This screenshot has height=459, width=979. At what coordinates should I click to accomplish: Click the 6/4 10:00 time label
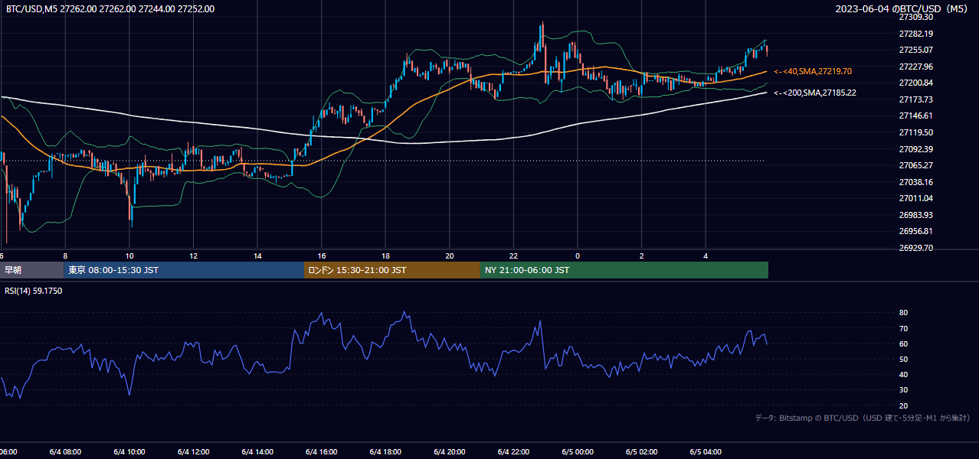pos(129,452)
